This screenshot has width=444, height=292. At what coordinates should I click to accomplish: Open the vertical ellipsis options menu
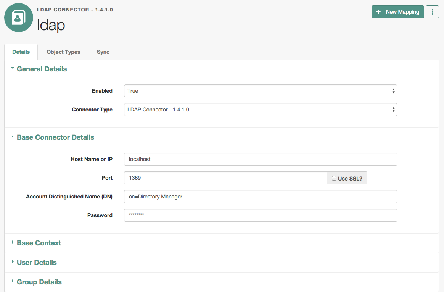(x=432, y=11)
